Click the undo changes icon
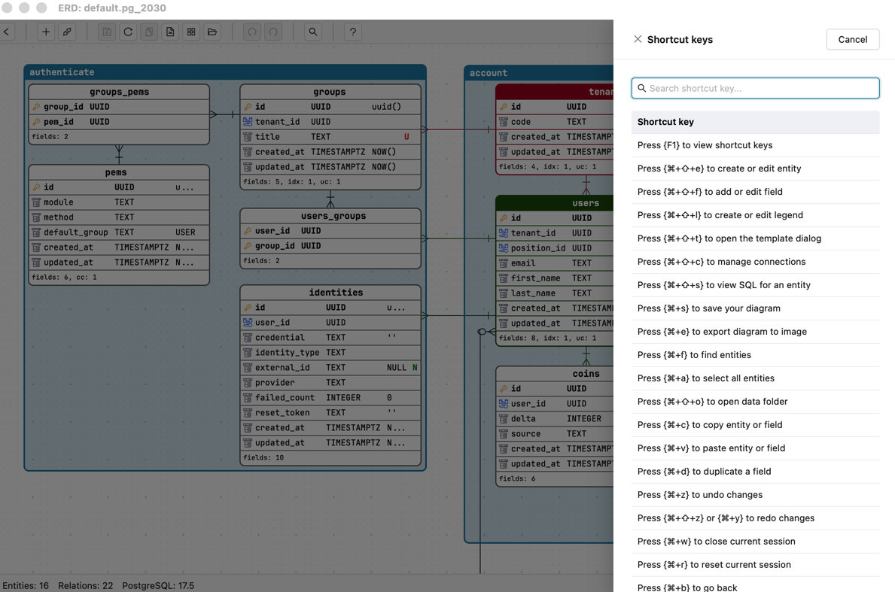 pos(252,32)
